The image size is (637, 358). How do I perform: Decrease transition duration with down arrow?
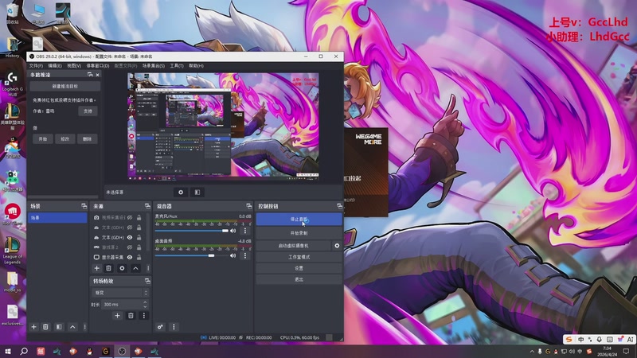click(145, 306)
